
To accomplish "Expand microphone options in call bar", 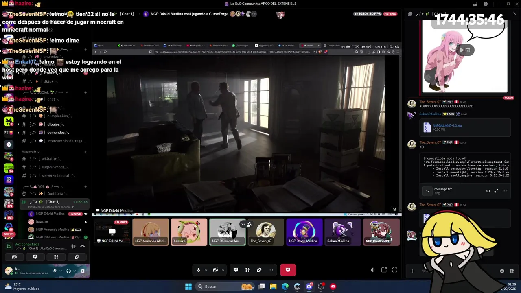I will (x=206, y=270).
